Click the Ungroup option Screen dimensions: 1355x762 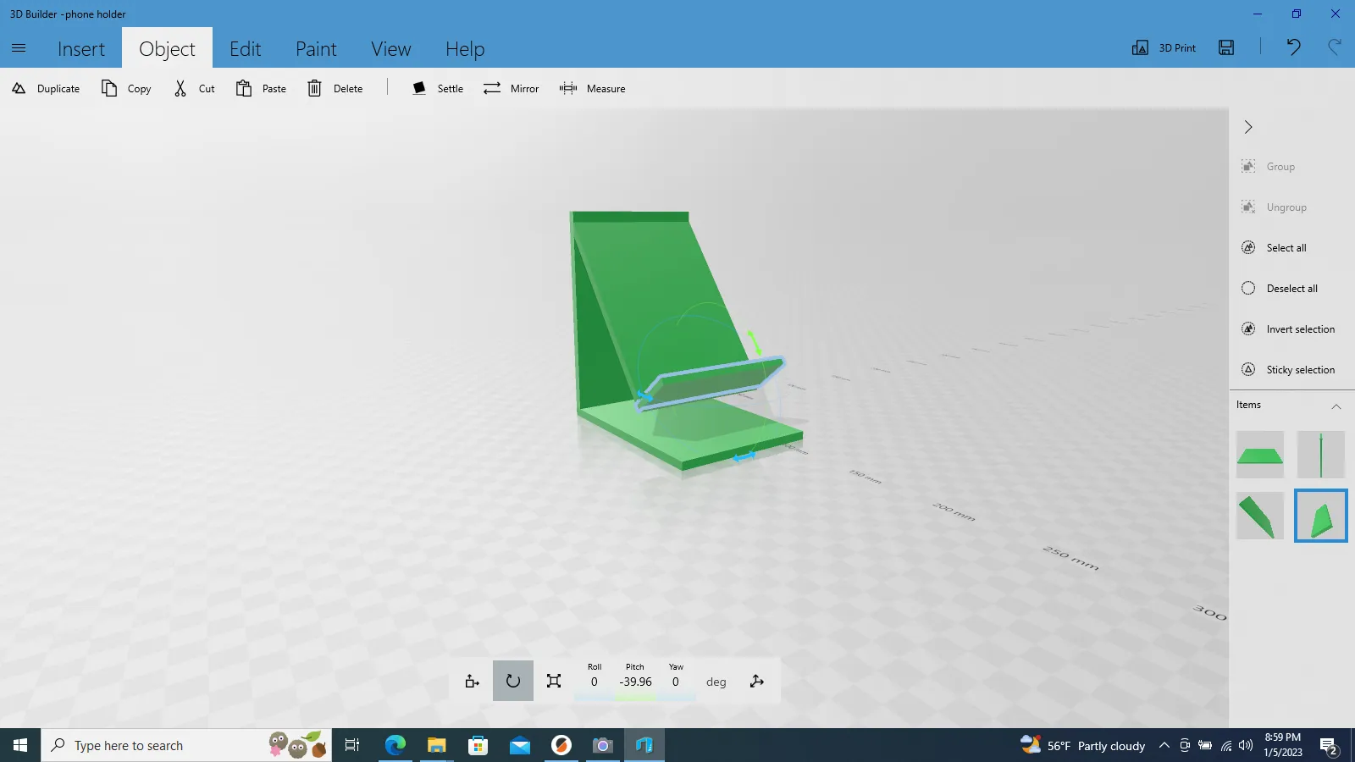[x=1275, y=207]
